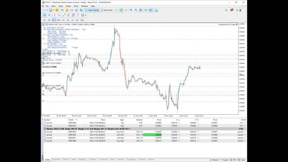Switch to the W1 timeframe
The height and width of the screenshot is (162, 288).
(77, 20)
